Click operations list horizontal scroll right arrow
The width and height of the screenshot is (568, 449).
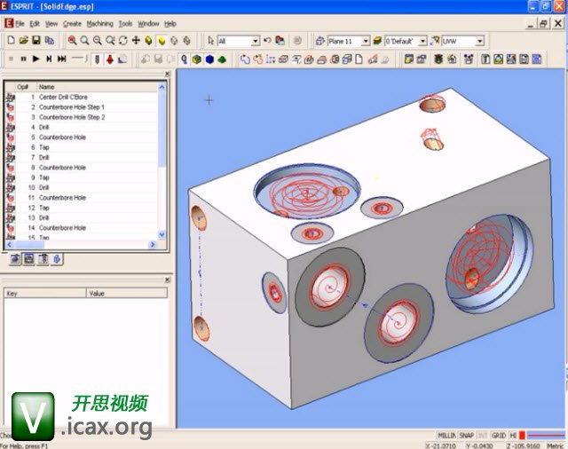pyautogui.click(x=153, y=244)
